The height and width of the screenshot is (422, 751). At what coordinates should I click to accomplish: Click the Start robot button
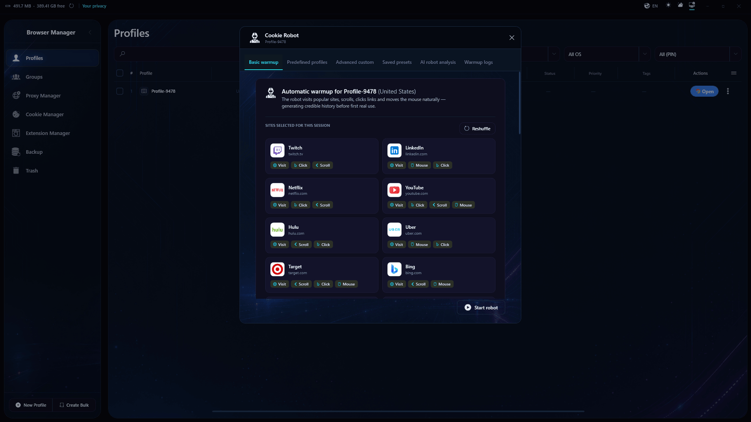(x=481, y=308)
